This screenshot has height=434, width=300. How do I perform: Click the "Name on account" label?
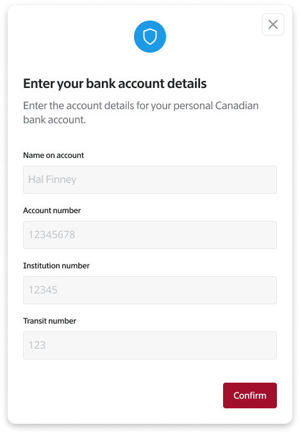[54, 155]
